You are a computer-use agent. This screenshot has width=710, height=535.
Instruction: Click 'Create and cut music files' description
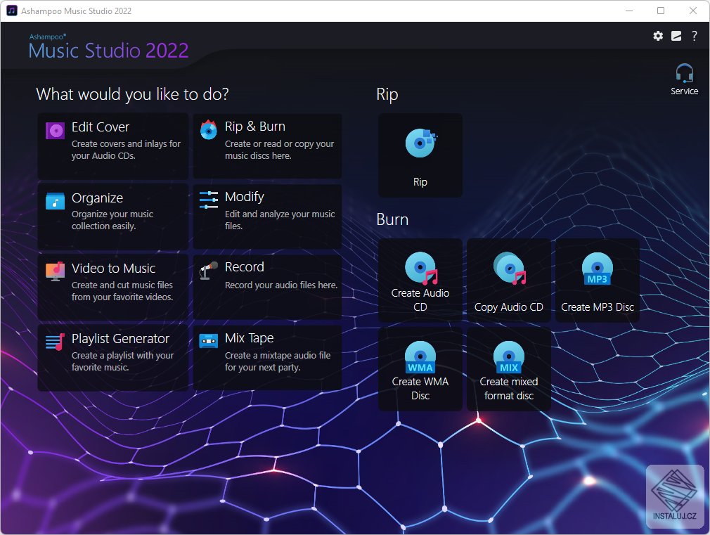(122, 285)
